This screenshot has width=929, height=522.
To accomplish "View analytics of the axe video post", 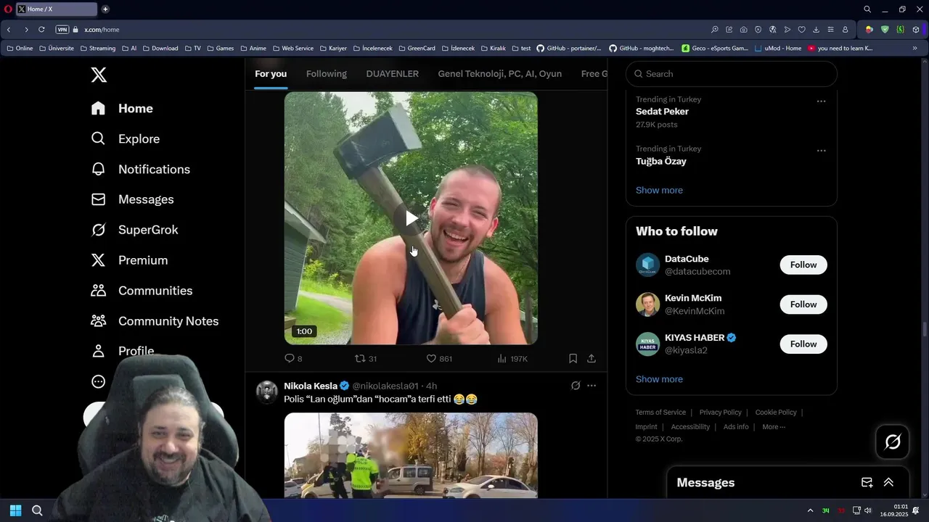I will point(512,358).
